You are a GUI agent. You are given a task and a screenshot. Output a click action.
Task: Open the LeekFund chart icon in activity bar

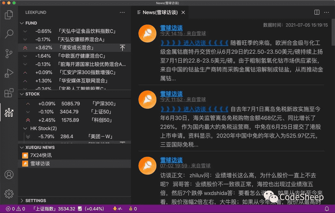click(x=9, y=112)
